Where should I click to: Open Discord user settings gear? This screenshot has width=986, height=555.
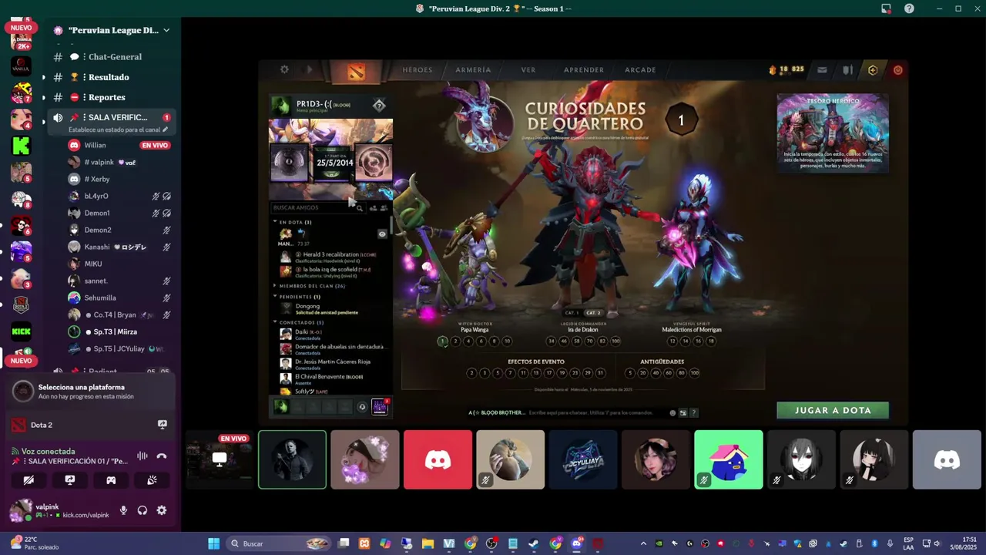[162, 510]
